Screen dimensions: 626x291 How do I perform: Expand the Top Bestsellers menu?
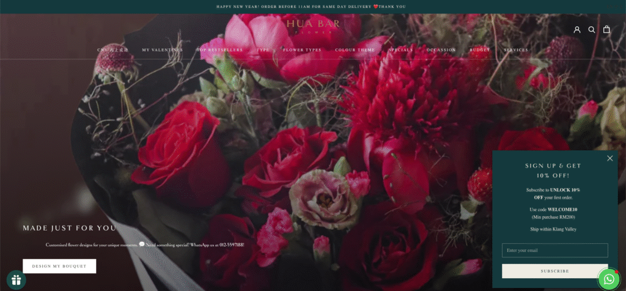tap(219, 50)
